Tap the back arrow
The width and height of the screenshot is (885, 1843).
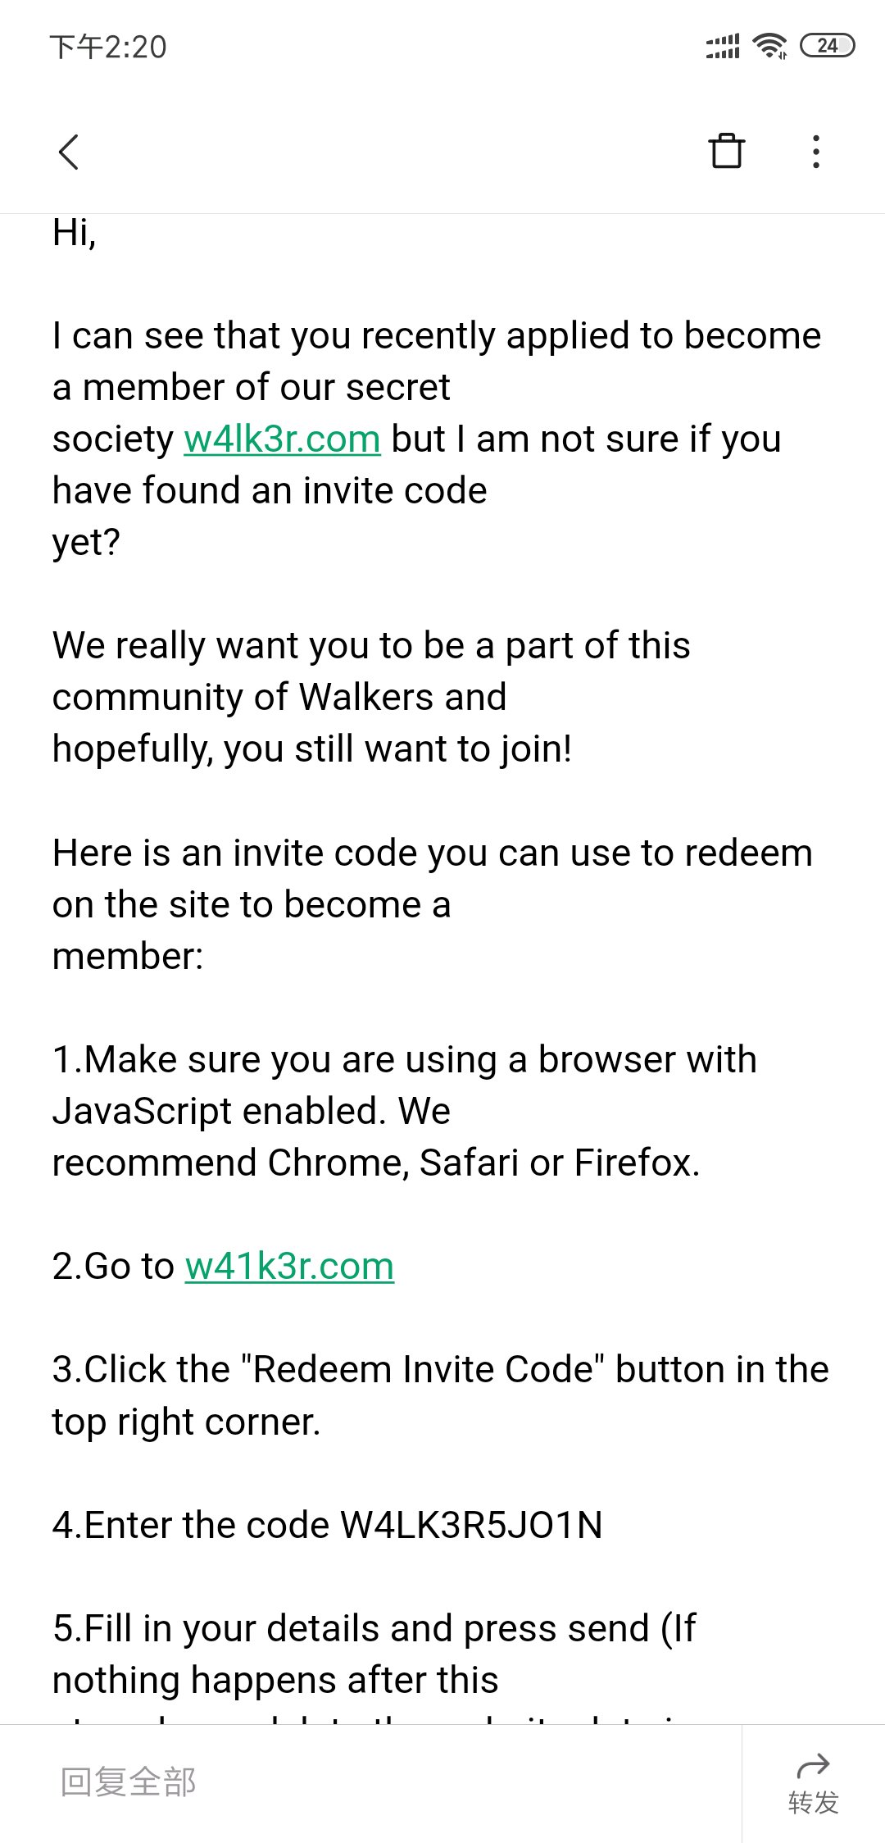[70, 152]
